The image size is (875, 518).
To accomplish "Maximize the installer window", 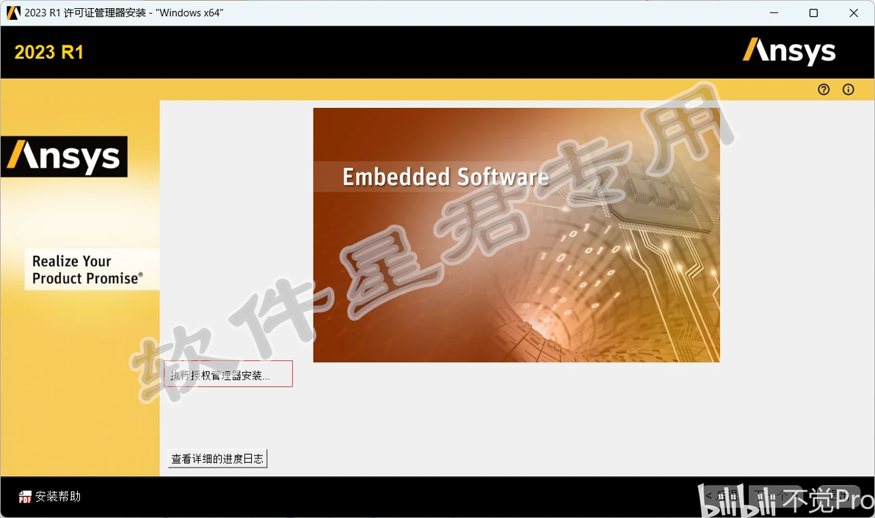I will [813, 12].
